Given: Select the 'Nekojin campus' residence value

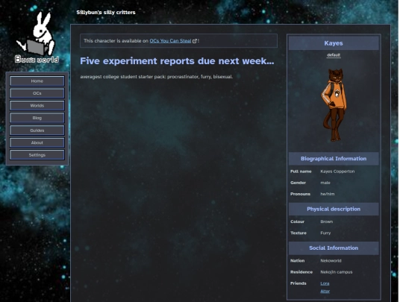Looking at the screenshot, I should [x=337, y=272].
